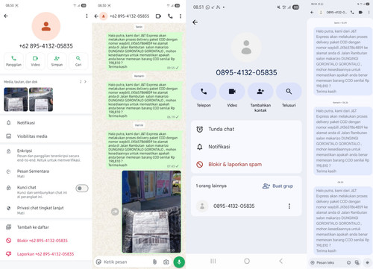This screenshot has height=269, width=373.
Task: Tap Simpan to save the contact
Action: 57,61
